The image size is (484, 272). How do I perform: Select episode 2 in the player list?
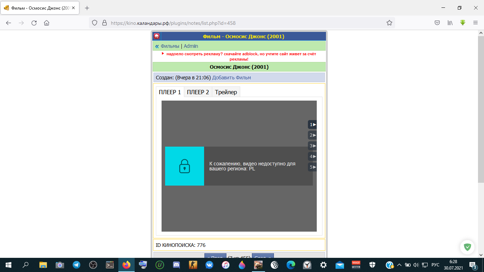click(312, 135)
